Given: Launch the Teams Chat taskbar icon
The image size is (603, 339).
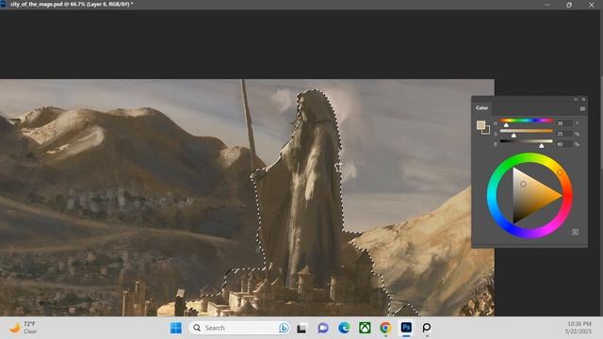Looking at the screenshot, I should tap(322, 328).
